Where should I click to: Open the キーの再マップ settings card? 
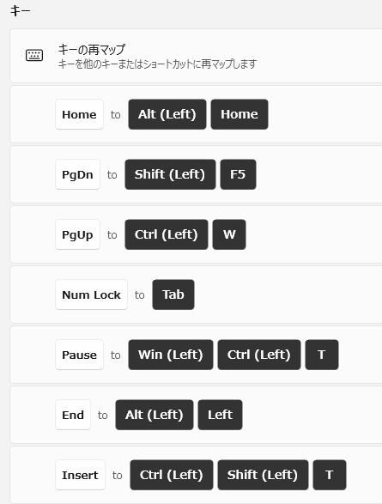(x=196, y=56)
